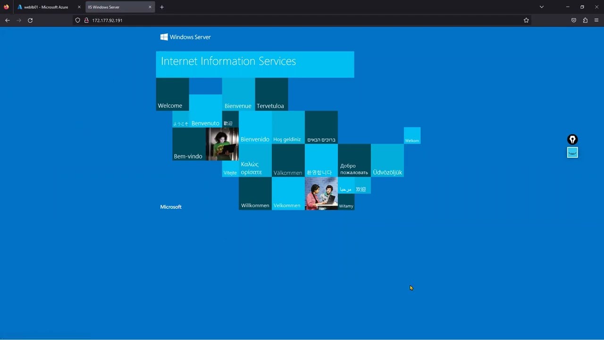The image size is (604, 340).
Task: Click the photo of two people
Action: pos(321,194)
